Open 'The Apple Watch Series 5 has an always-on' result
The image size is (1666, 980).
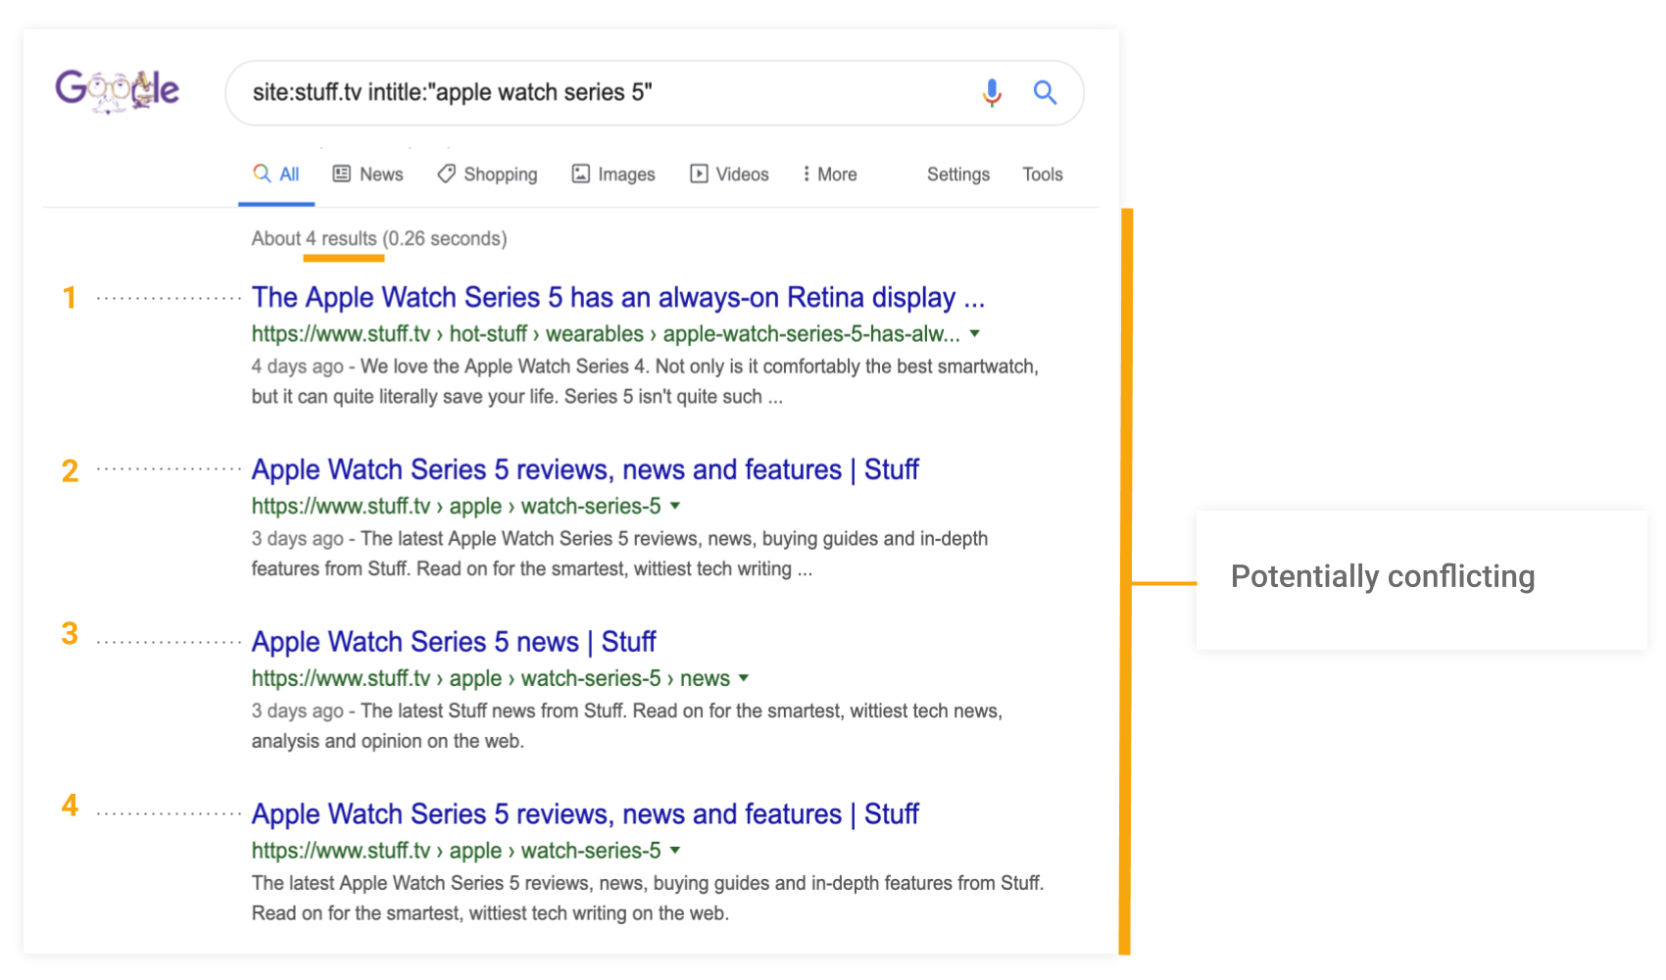coord(618,297)
